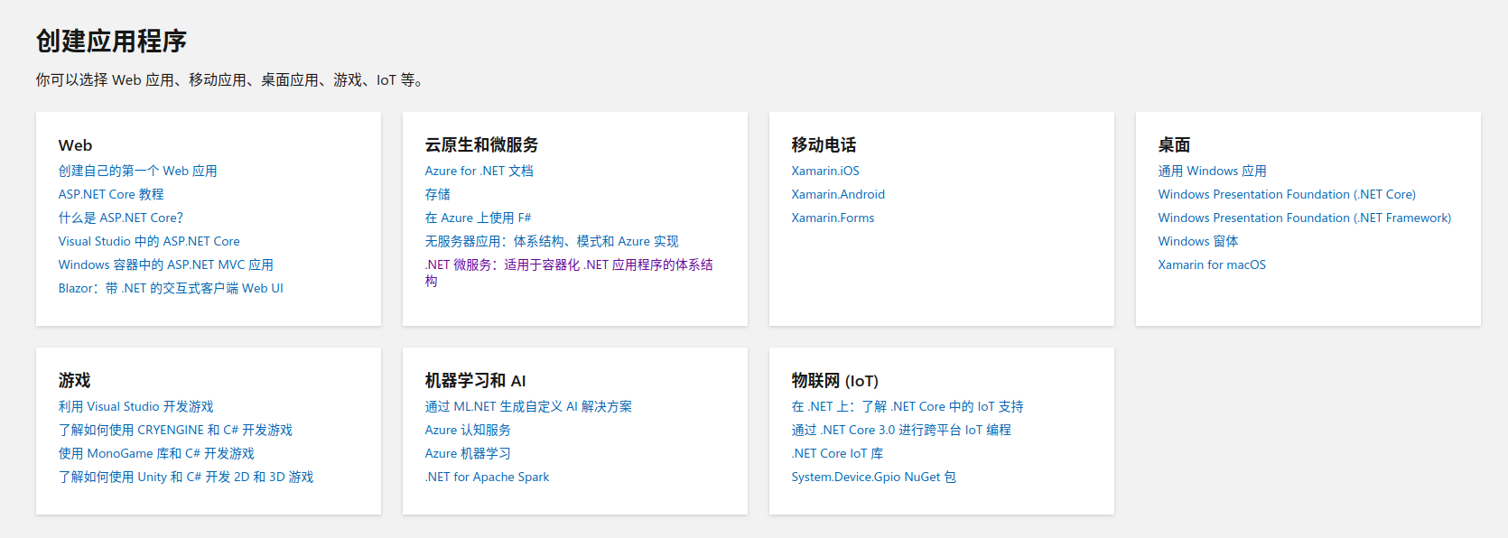
Task: Open the CRYENGINE 和 C# 开发游戏 link
Action: [x=175, y=430]
